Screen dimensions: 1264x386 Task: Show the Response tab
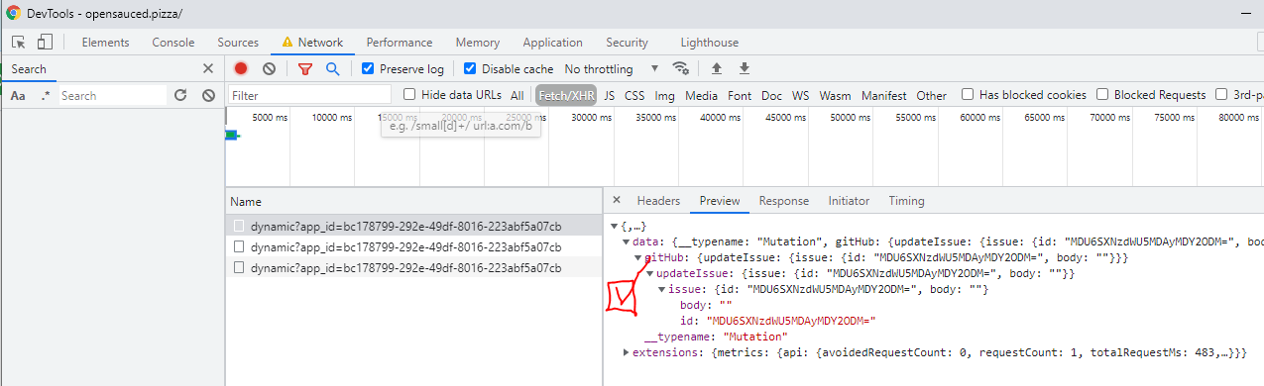coord(784,201)
